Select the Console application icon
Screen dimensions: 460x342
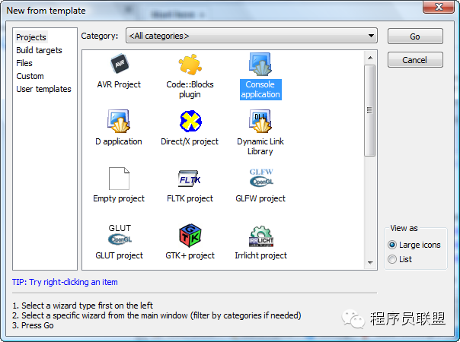[x=260, y=64]
